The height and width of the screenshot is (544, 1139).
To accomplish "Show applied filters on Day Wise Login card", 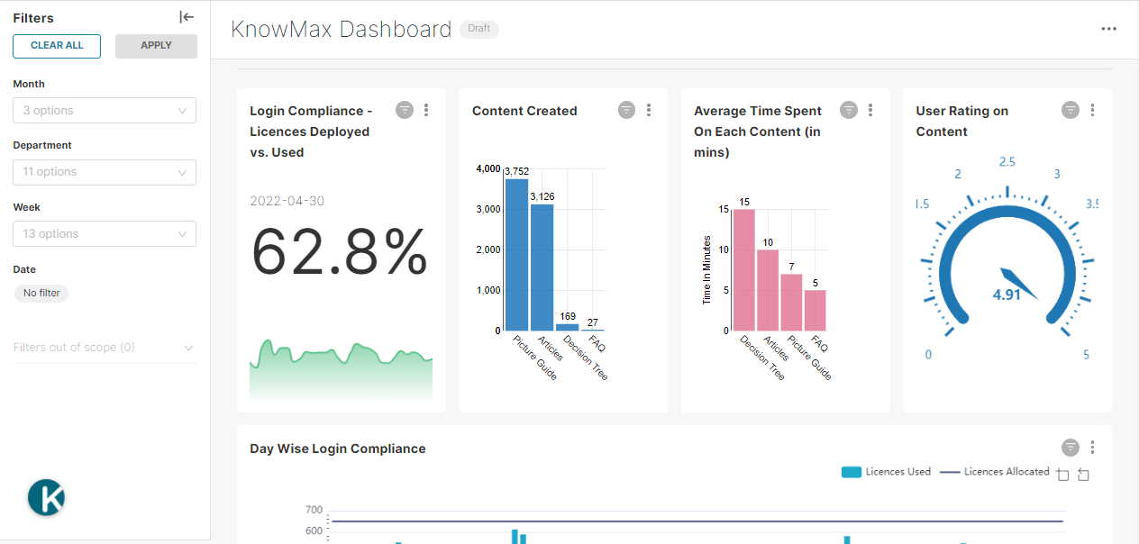I will (x=1071, y=448).
